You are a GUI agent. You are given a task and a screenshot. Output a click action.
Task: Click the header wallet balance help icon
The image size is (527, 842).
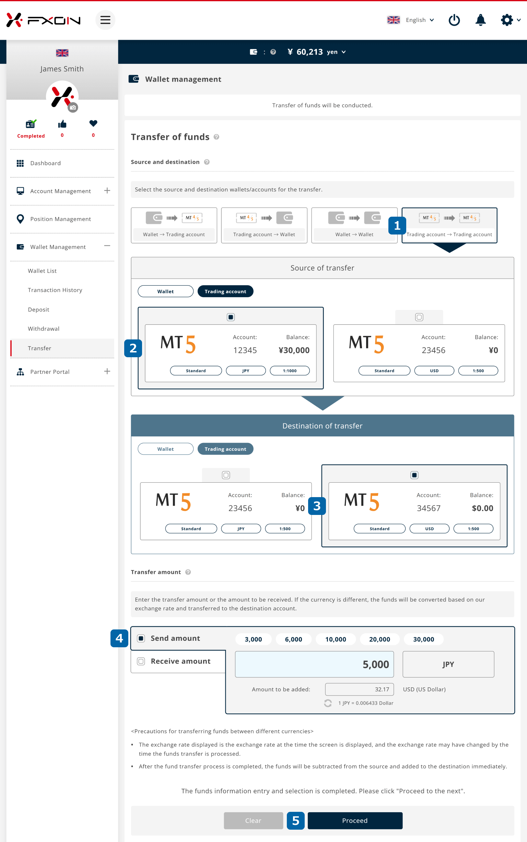[273, 52]
